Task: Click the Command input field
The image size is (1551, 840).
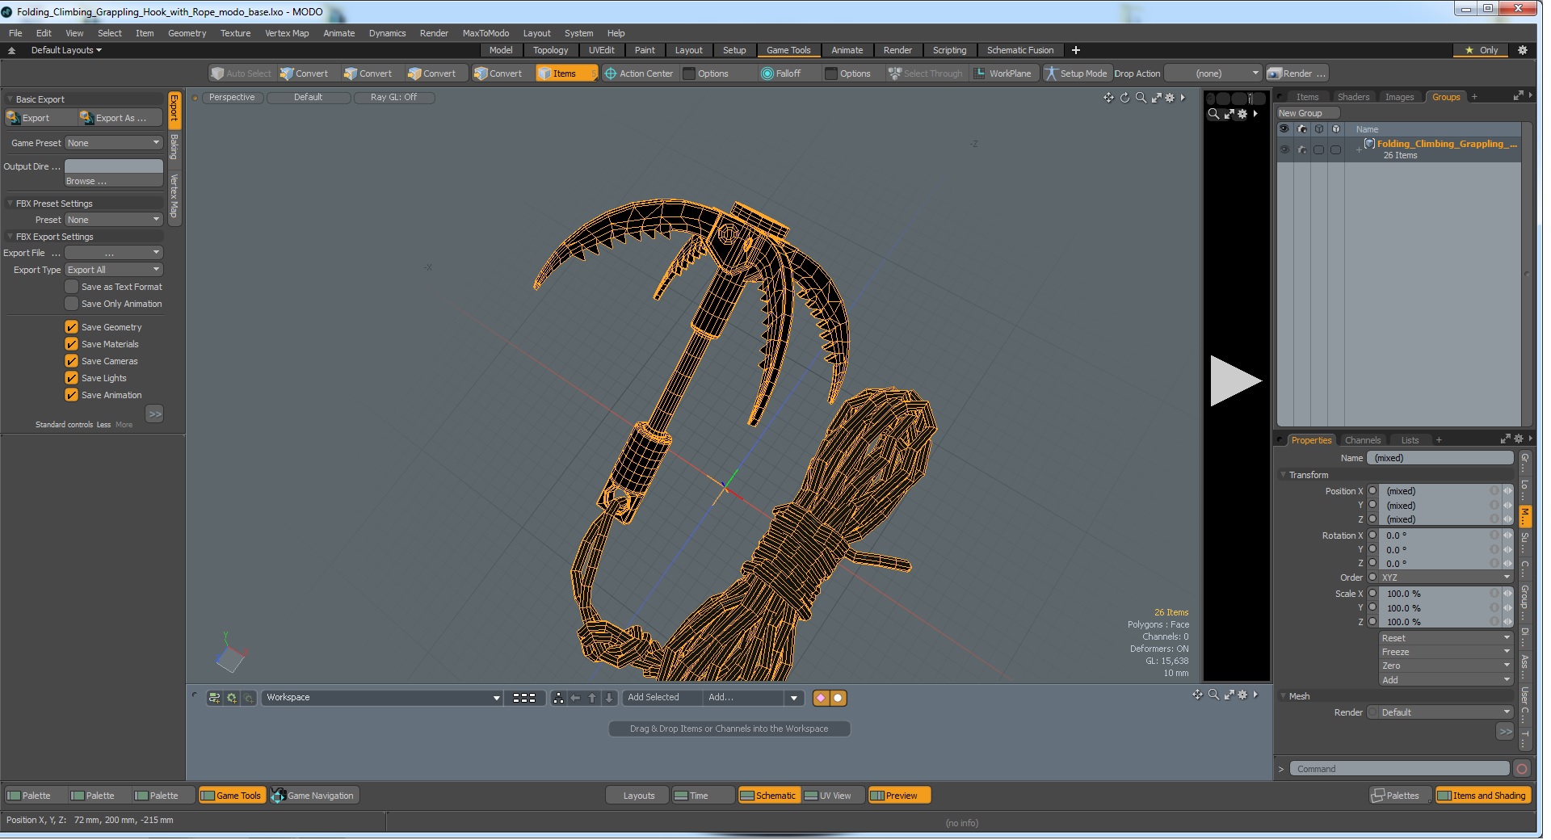Action: (x=1399, y=769)
